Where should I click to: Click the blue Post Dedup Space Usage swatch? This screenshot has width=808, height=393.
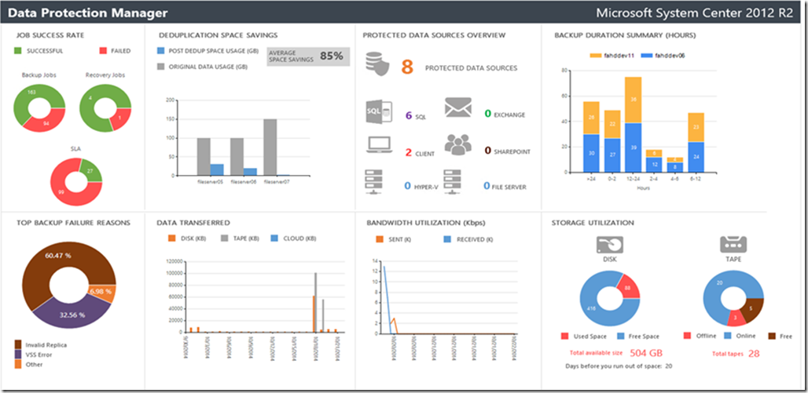tap(160, 52)
